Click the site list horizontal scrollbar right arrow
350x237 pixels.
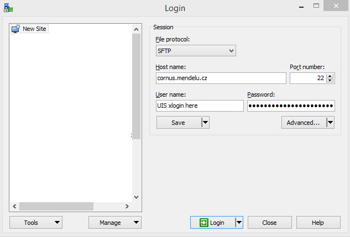click(127, 206)
